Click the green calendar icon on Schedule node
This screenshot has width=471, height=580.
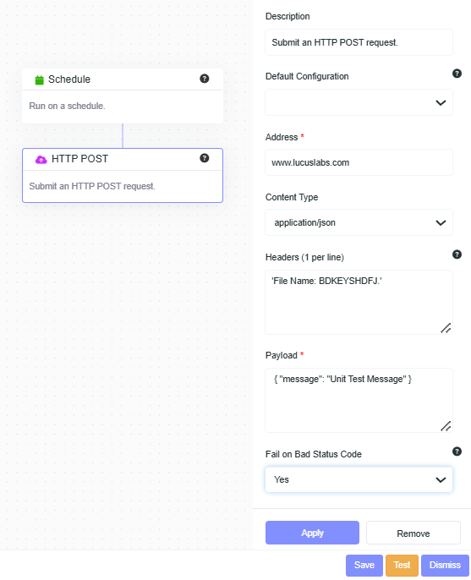[39, 79]
